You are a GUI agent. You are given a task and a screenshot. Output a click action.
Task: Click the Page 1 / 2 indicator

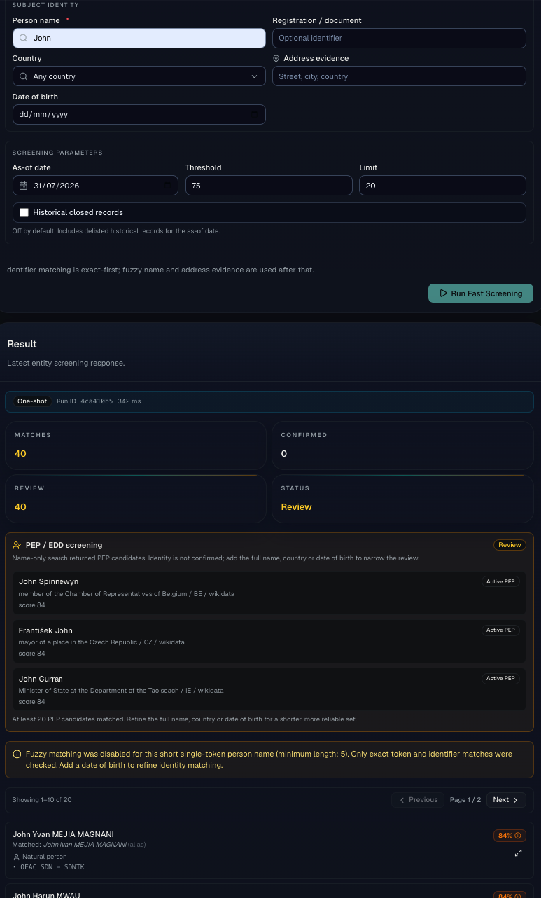[465, 800]
